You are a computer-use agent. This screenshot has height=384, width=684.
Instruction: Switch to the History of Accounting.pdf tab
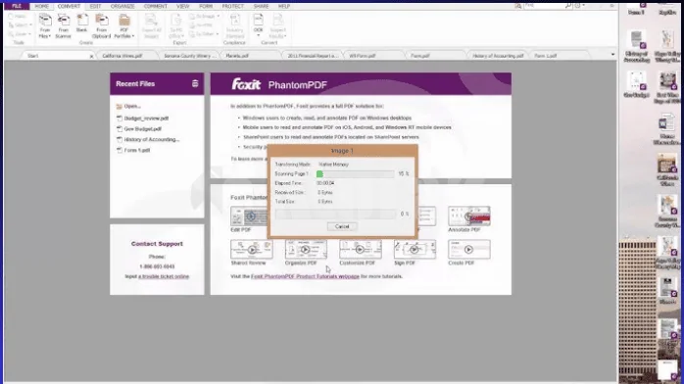pos(498,56)
